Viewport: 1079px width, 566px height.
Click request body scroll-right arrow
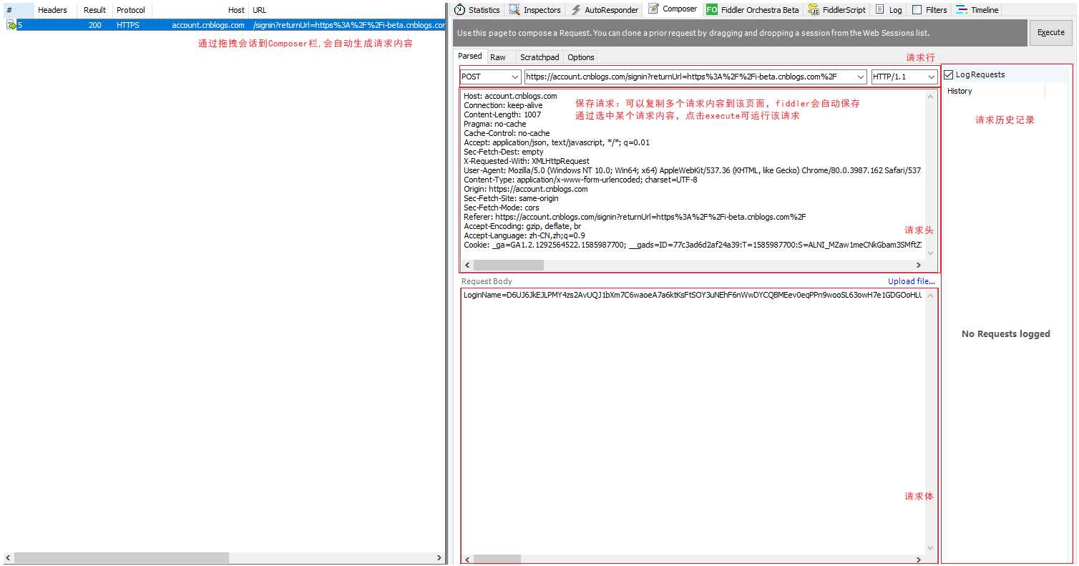tap(920, 559)
